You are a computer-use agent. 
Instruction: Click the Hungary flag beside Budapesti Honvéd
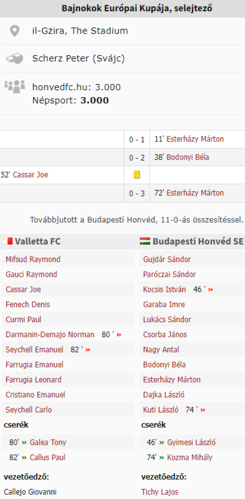tap(145, 241)
